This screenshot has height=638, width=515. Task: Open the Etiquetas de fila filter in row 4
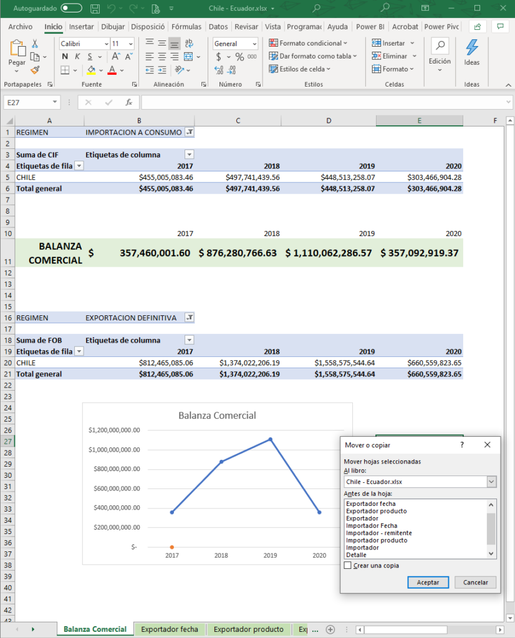pyautogui.click(x=79, y=166)
